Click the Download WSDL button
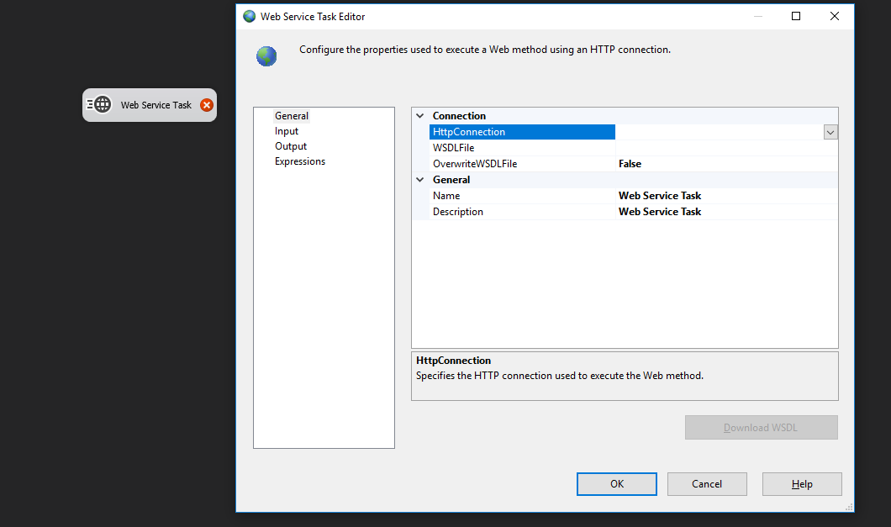This screenshot has width=891, height=527. point(761,428)
